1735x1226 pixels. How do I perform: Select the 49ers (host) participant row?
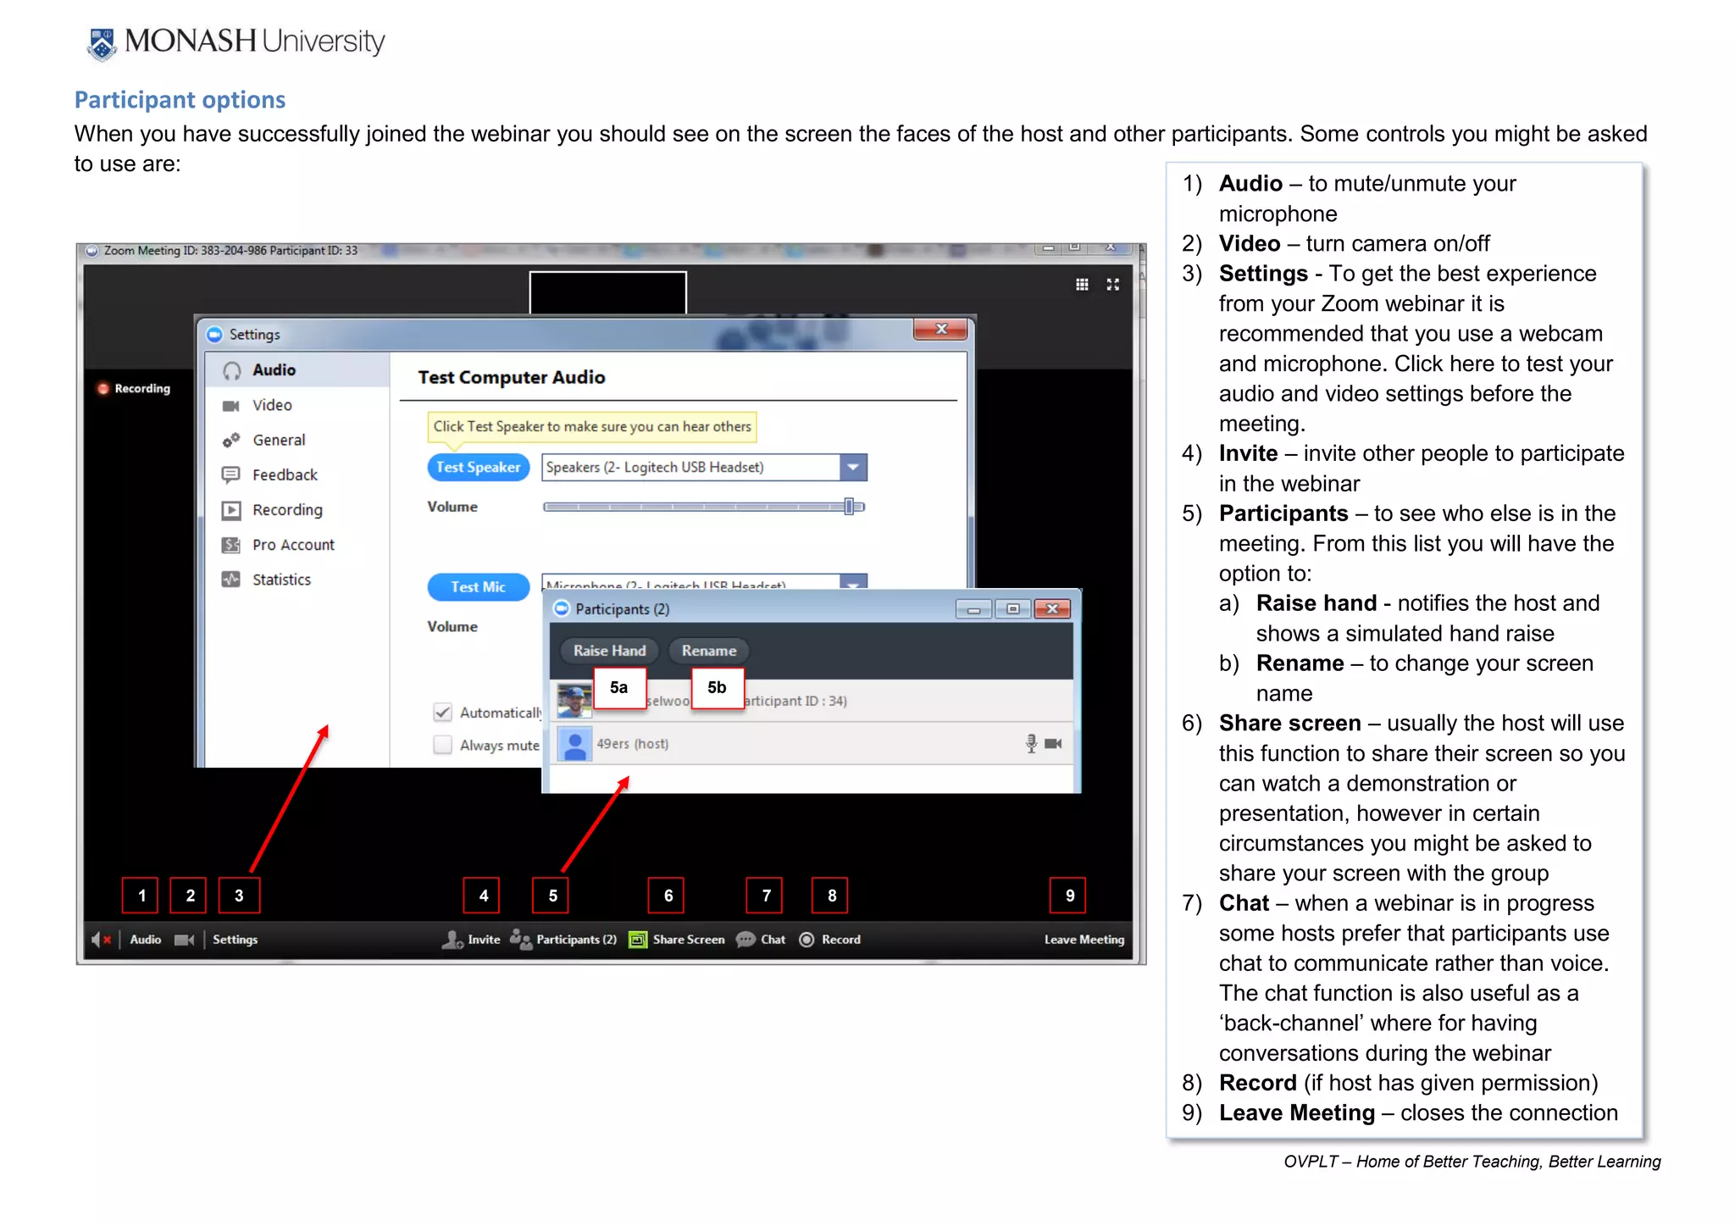click(x=812, y=744)
